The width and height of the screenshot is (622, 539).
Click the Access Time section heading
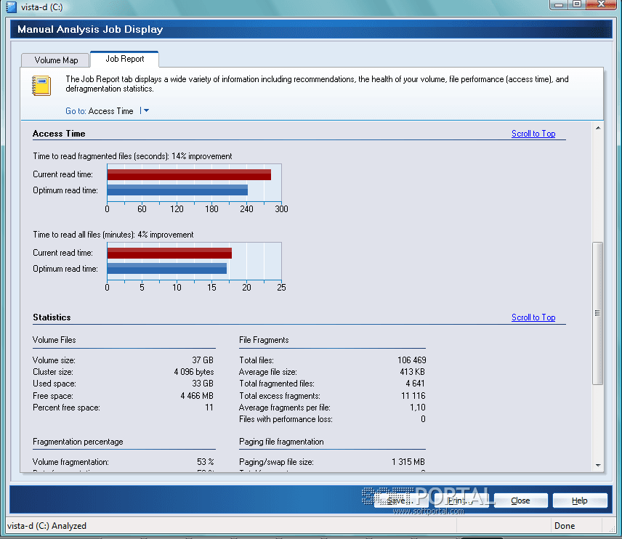[x=59, y=134]
